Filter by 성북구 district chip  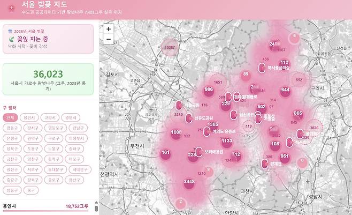pyautogui.click(x=12, y=149)
